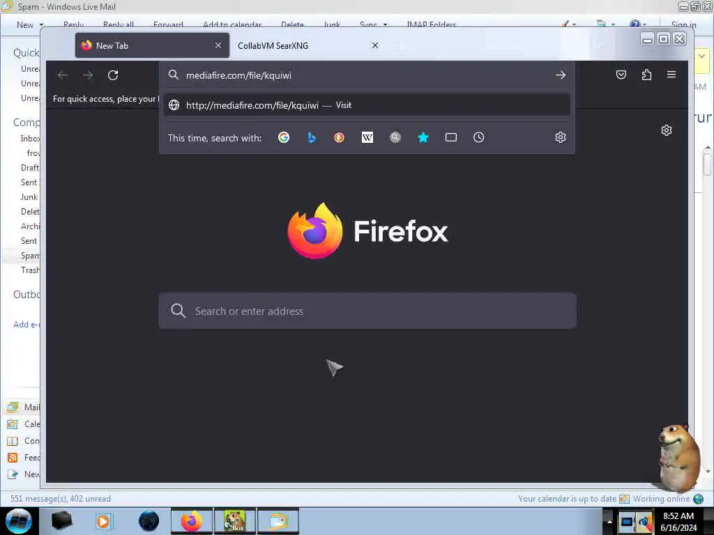Open the Firefox taskbar button
714x535 pixels.
[192, 521]
